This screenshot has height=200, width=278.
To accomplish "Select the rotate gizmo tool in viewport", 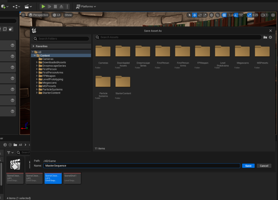I will pos(200,15).
